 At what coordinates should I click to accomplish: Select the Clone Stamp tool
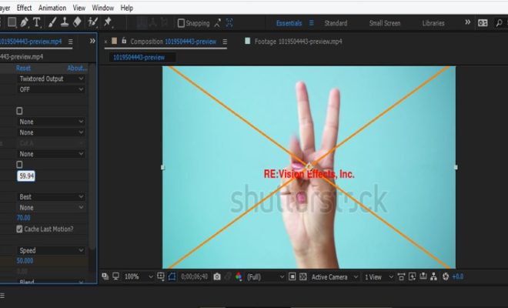(65, 22)
